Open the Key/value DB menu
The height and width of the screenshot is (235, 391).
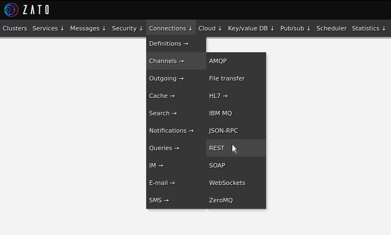point(251,28)
